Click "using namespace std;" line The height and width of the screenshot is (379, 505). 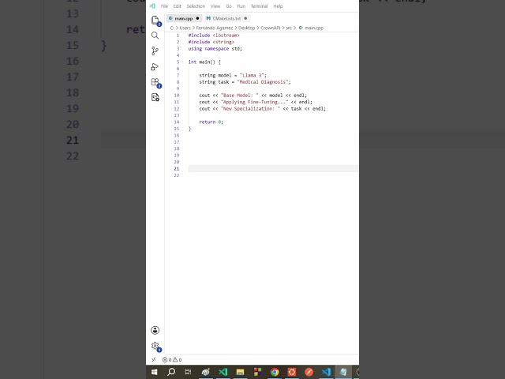[215, 49]
